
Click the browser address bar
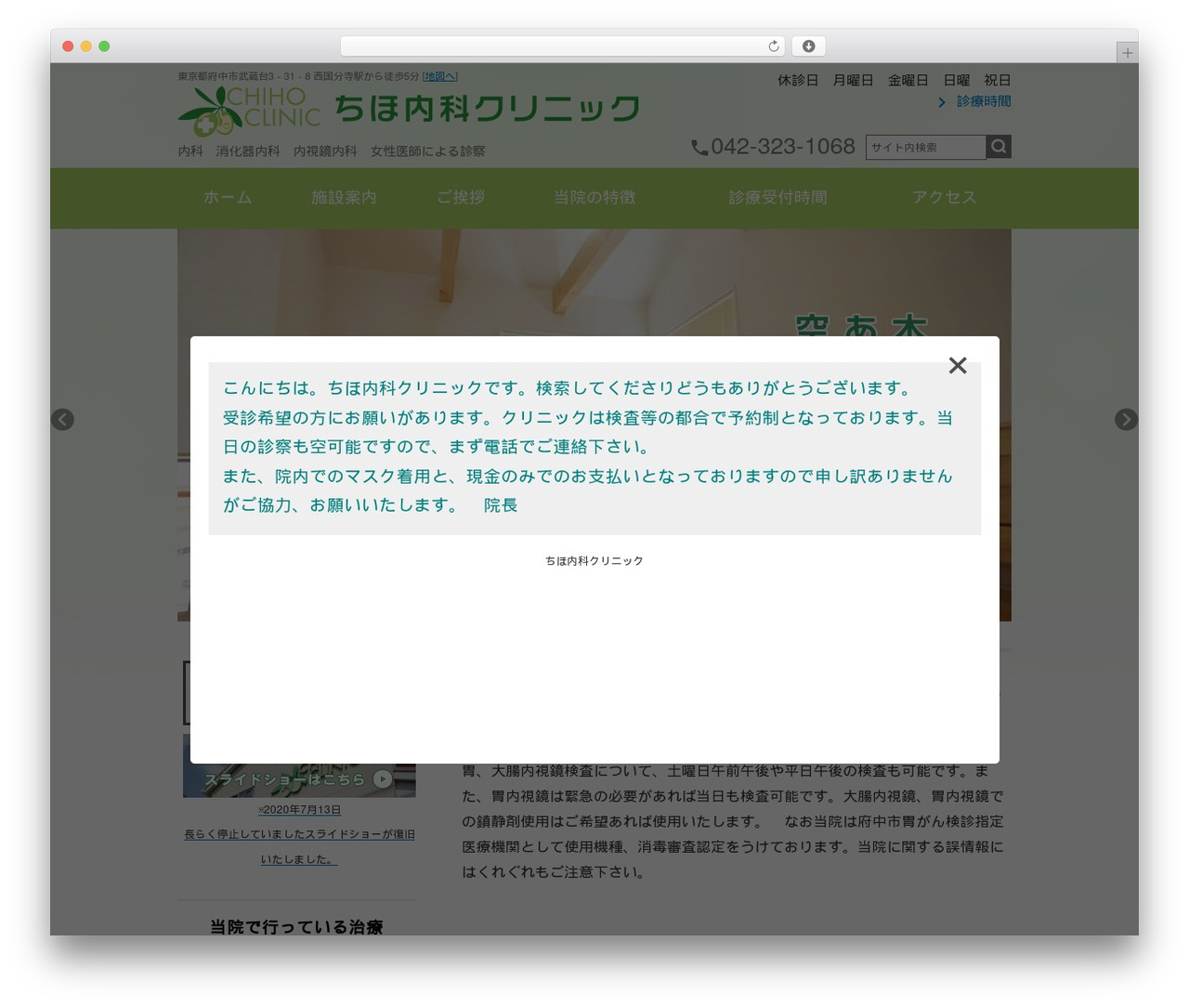tap(562, 46)
